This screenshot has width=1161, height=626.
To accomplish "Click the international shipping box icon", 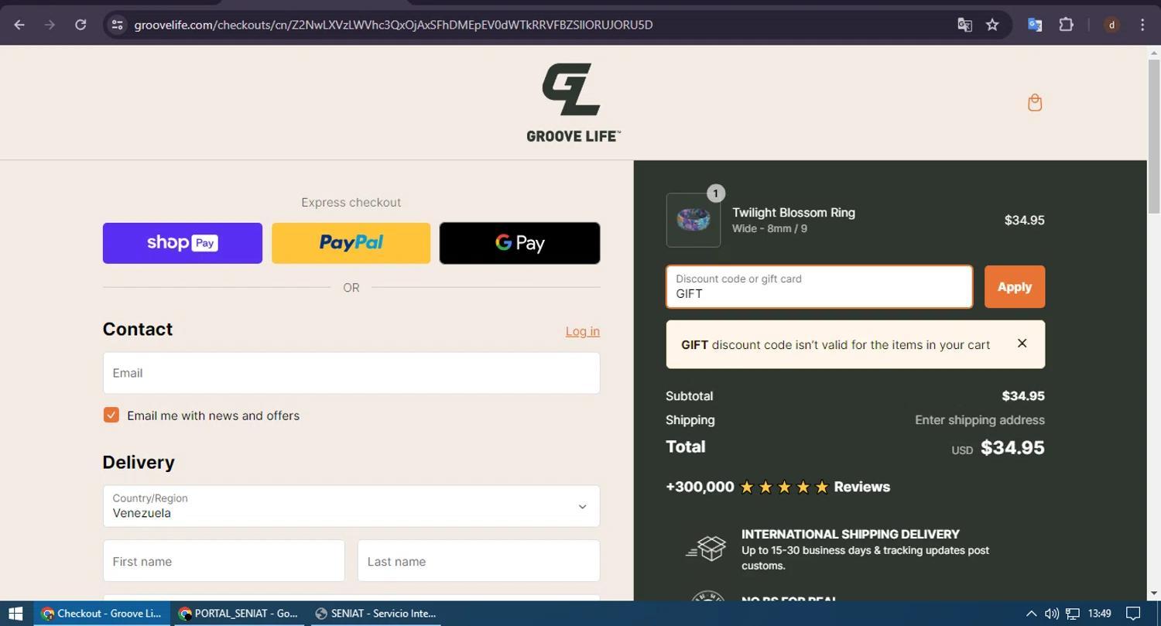I will point(706,549).
